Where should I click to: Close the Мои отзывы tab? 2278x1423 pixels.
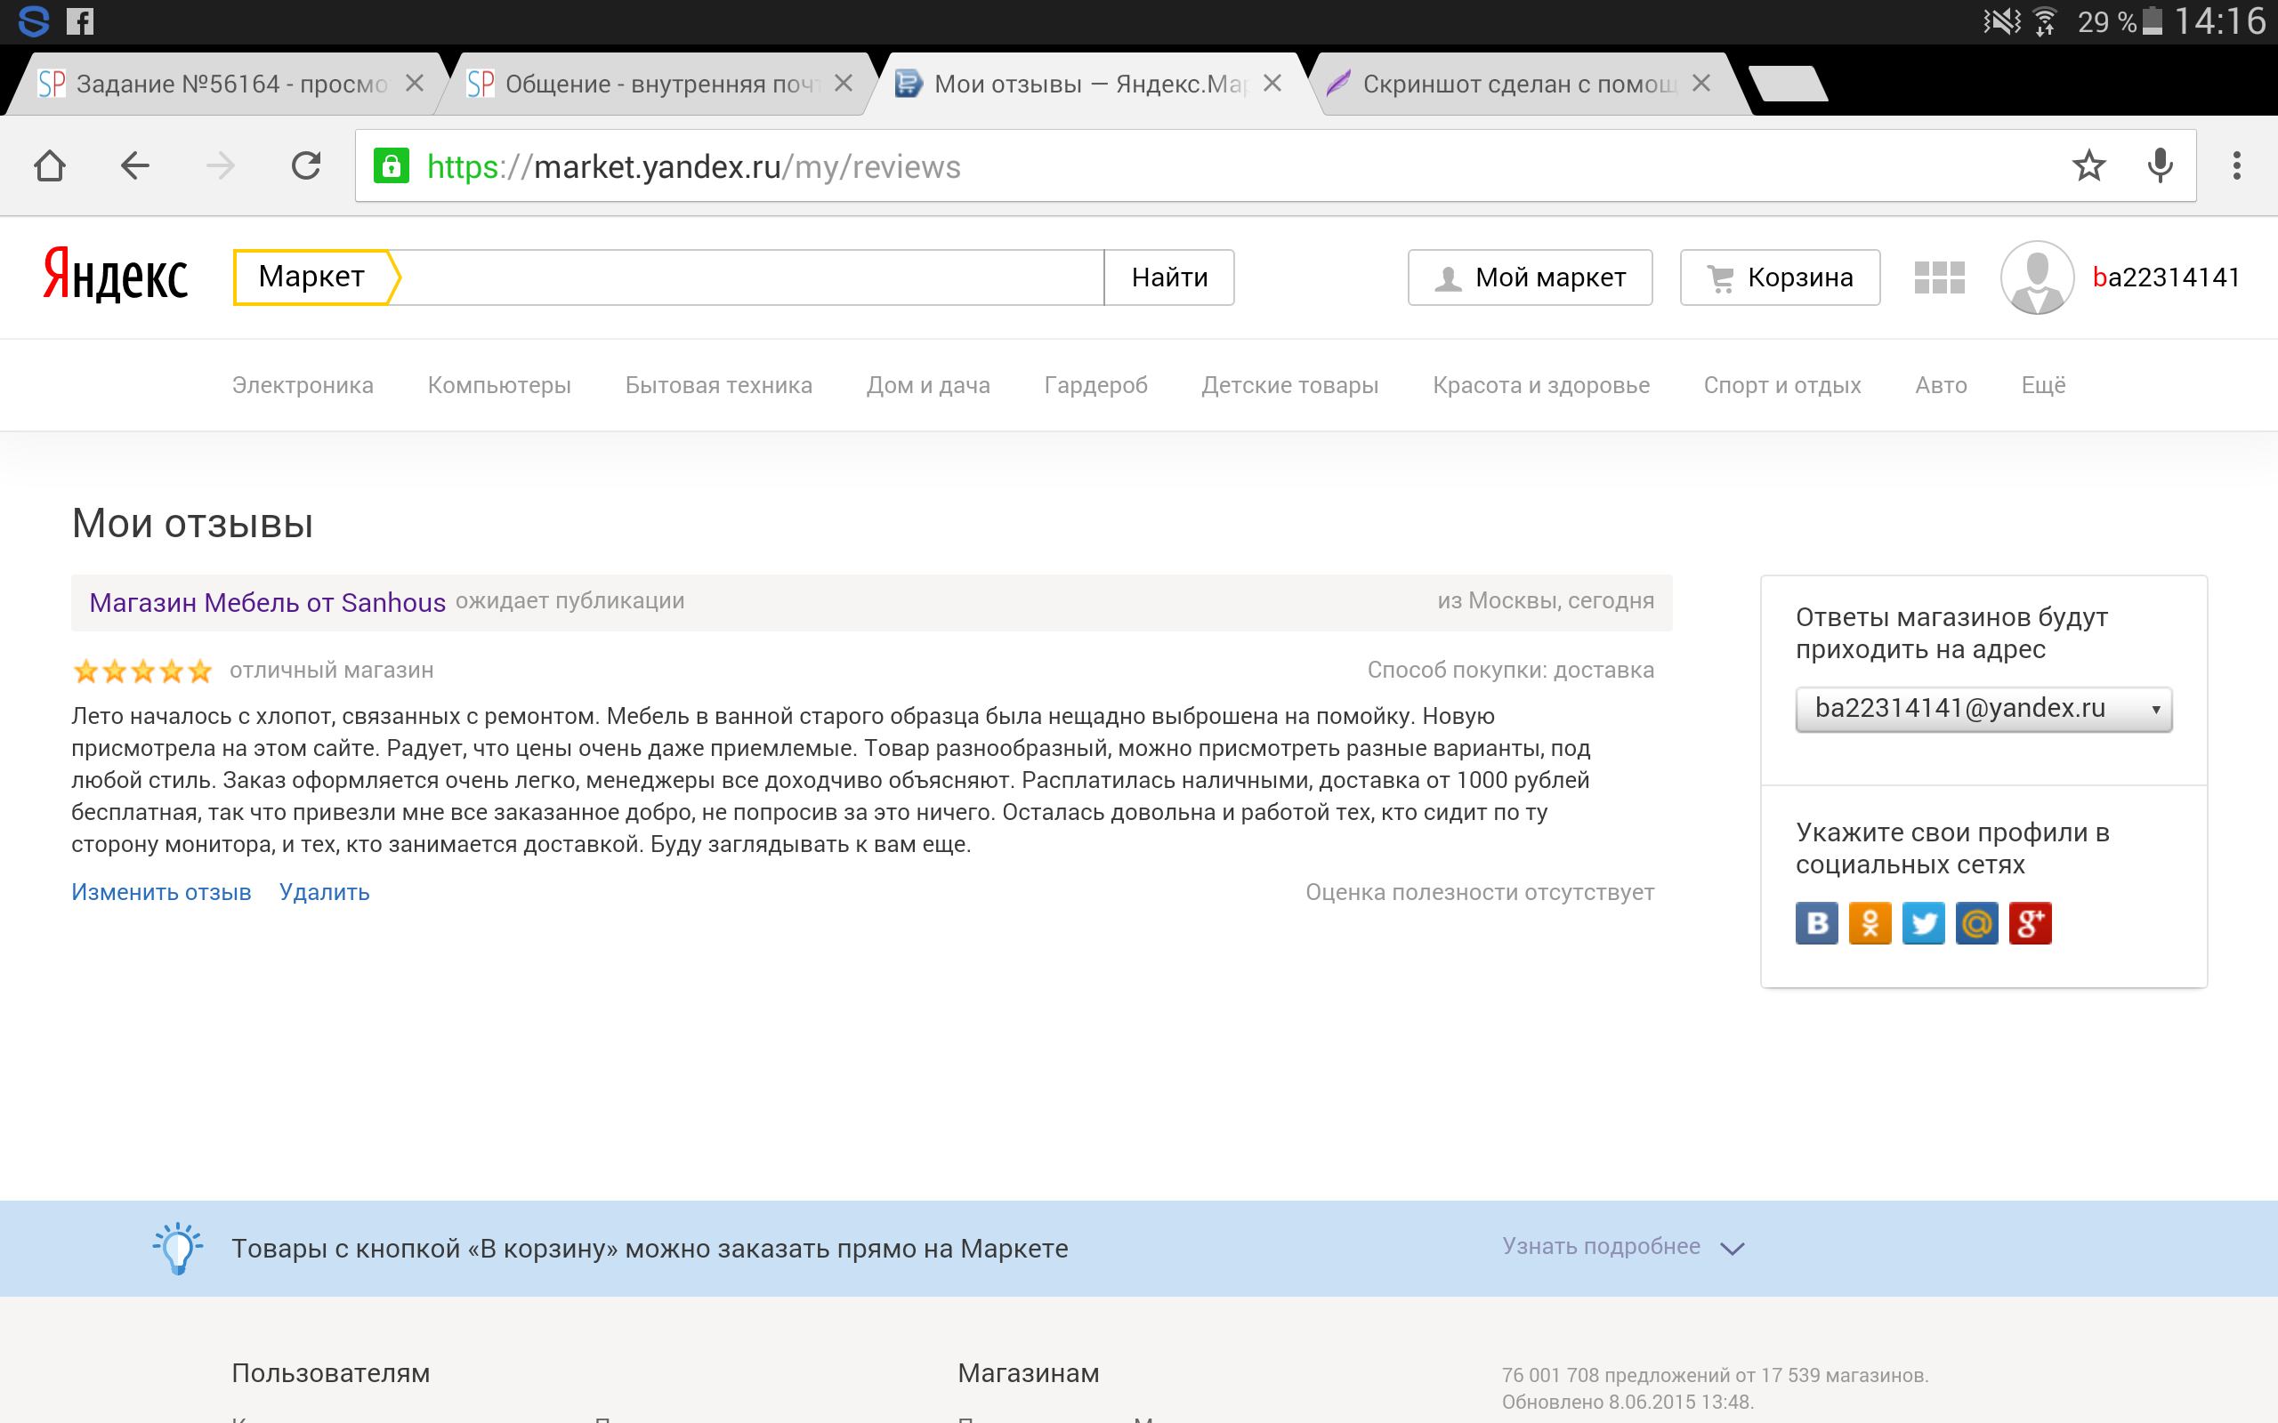pos(1272,83)
